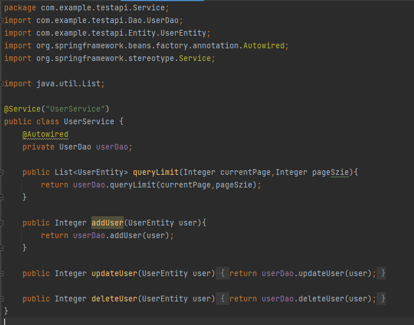Collapse the queryLimit method fold marker
This screenshot has width=414, height=325.
[3, 172]
